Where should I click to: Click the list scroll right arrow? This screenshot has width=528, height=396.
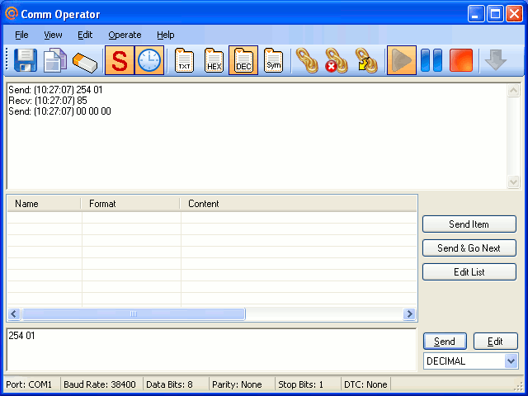(409, 313)
